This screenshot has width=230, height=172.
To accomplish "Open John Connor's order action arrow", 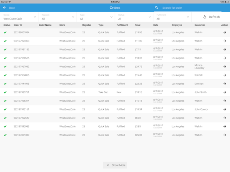I will pyautogui.click(x=225, y=109).
